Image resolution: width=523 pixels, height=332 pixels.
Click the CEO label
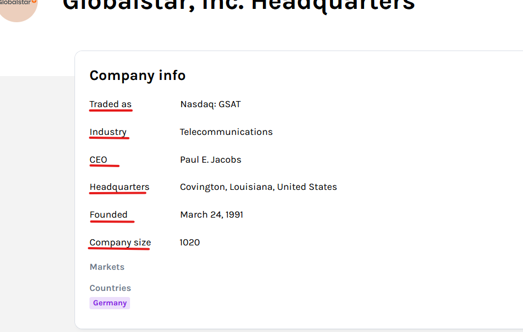[98, 160]
